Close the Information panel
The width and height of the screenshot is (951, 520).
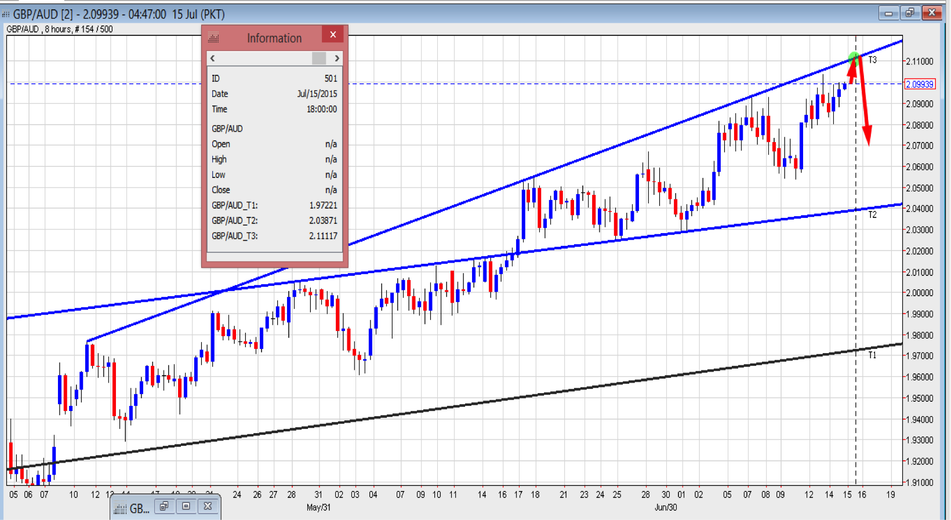pos(333,35)
